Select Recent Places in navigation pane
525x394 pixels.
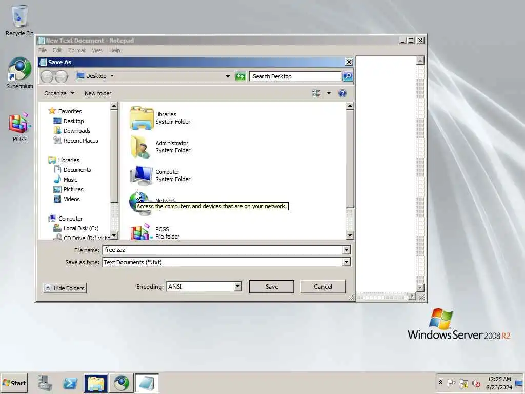[x=80, y=141]
